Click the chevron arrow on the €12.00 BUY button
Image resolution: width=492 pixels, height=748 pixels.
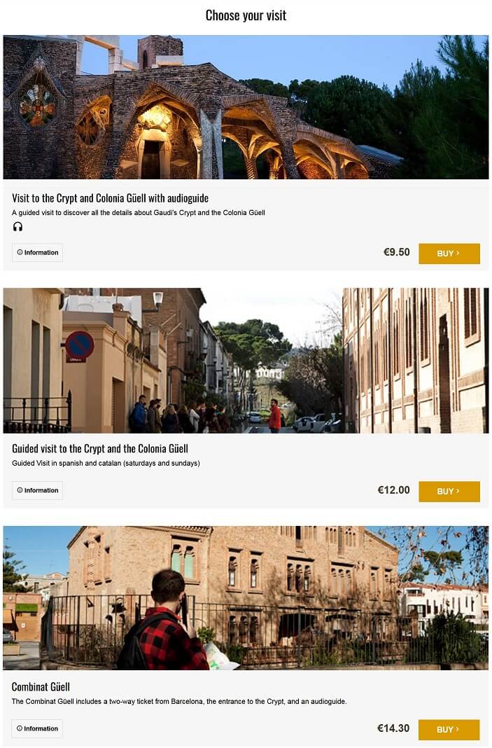pos(458,491)
